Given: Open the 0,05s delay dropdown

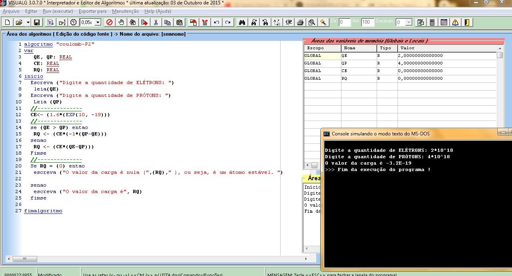Looking at the screenshot, I should 98,22.
